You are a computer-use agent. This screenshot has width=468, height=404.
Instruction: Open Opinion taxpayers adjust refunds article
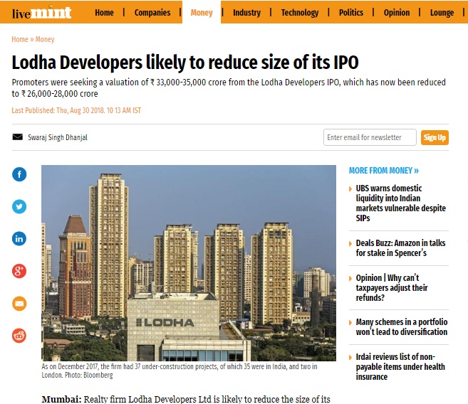tap(392, 288)
